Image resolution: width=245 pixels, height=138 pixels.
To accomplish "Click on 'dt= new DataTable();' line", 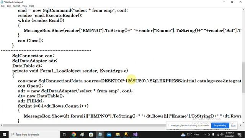I will click(x=41, y=96).
